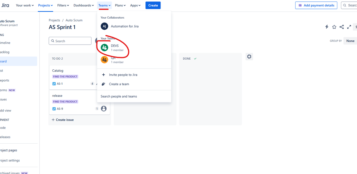Image resolution: width=357 pixels, height=174 pixels.
Task: Click the lightning bolt automation icon
Action: [x=327, y=27]
